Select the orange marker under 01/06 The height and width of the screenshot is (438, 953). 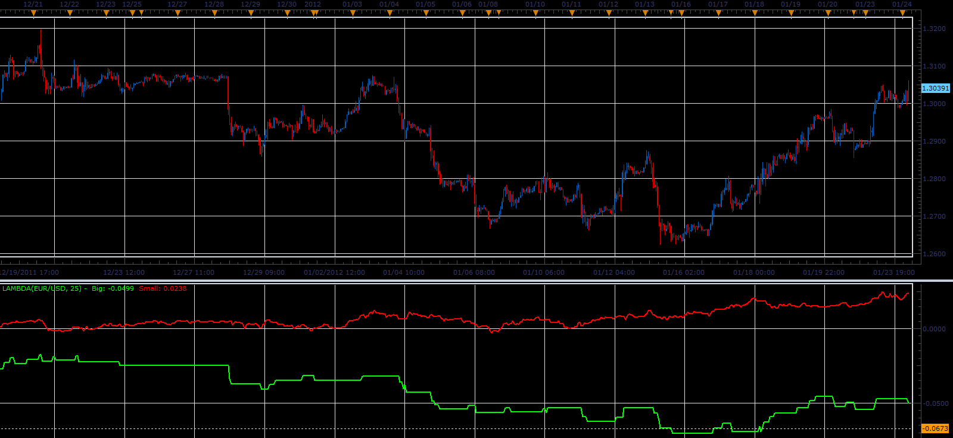click(462, 13)
